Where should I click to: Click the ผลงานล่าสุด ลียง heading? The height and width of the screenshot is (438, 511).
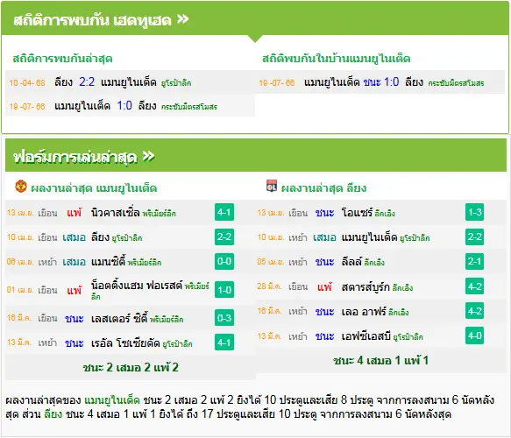(x=323, y=187)
